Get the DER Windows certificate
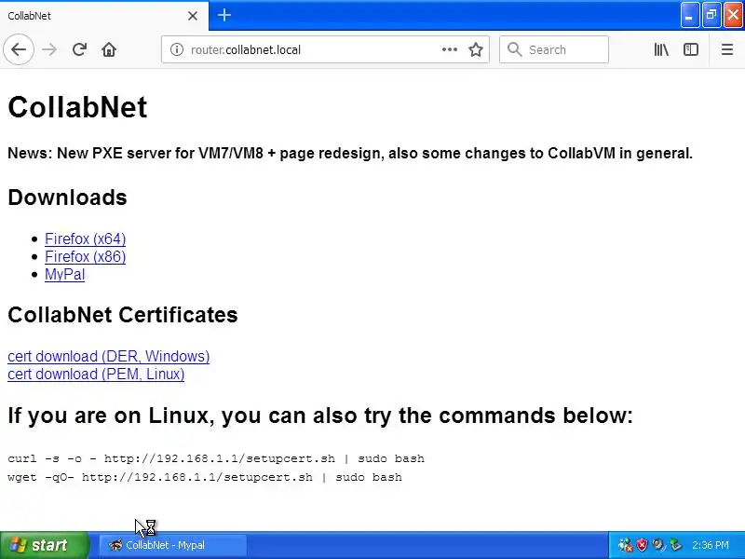Screen dimensions: 745x559 tap(108, 356)
